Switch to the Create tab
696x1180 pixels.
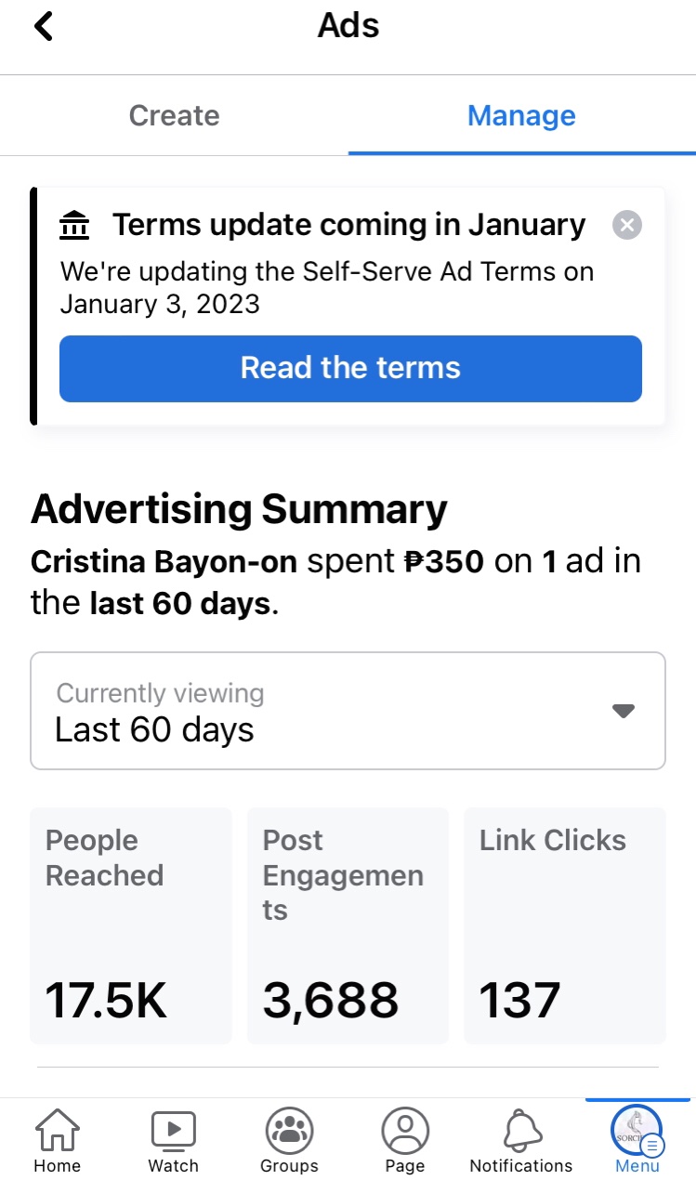click(x=174, y=116)
